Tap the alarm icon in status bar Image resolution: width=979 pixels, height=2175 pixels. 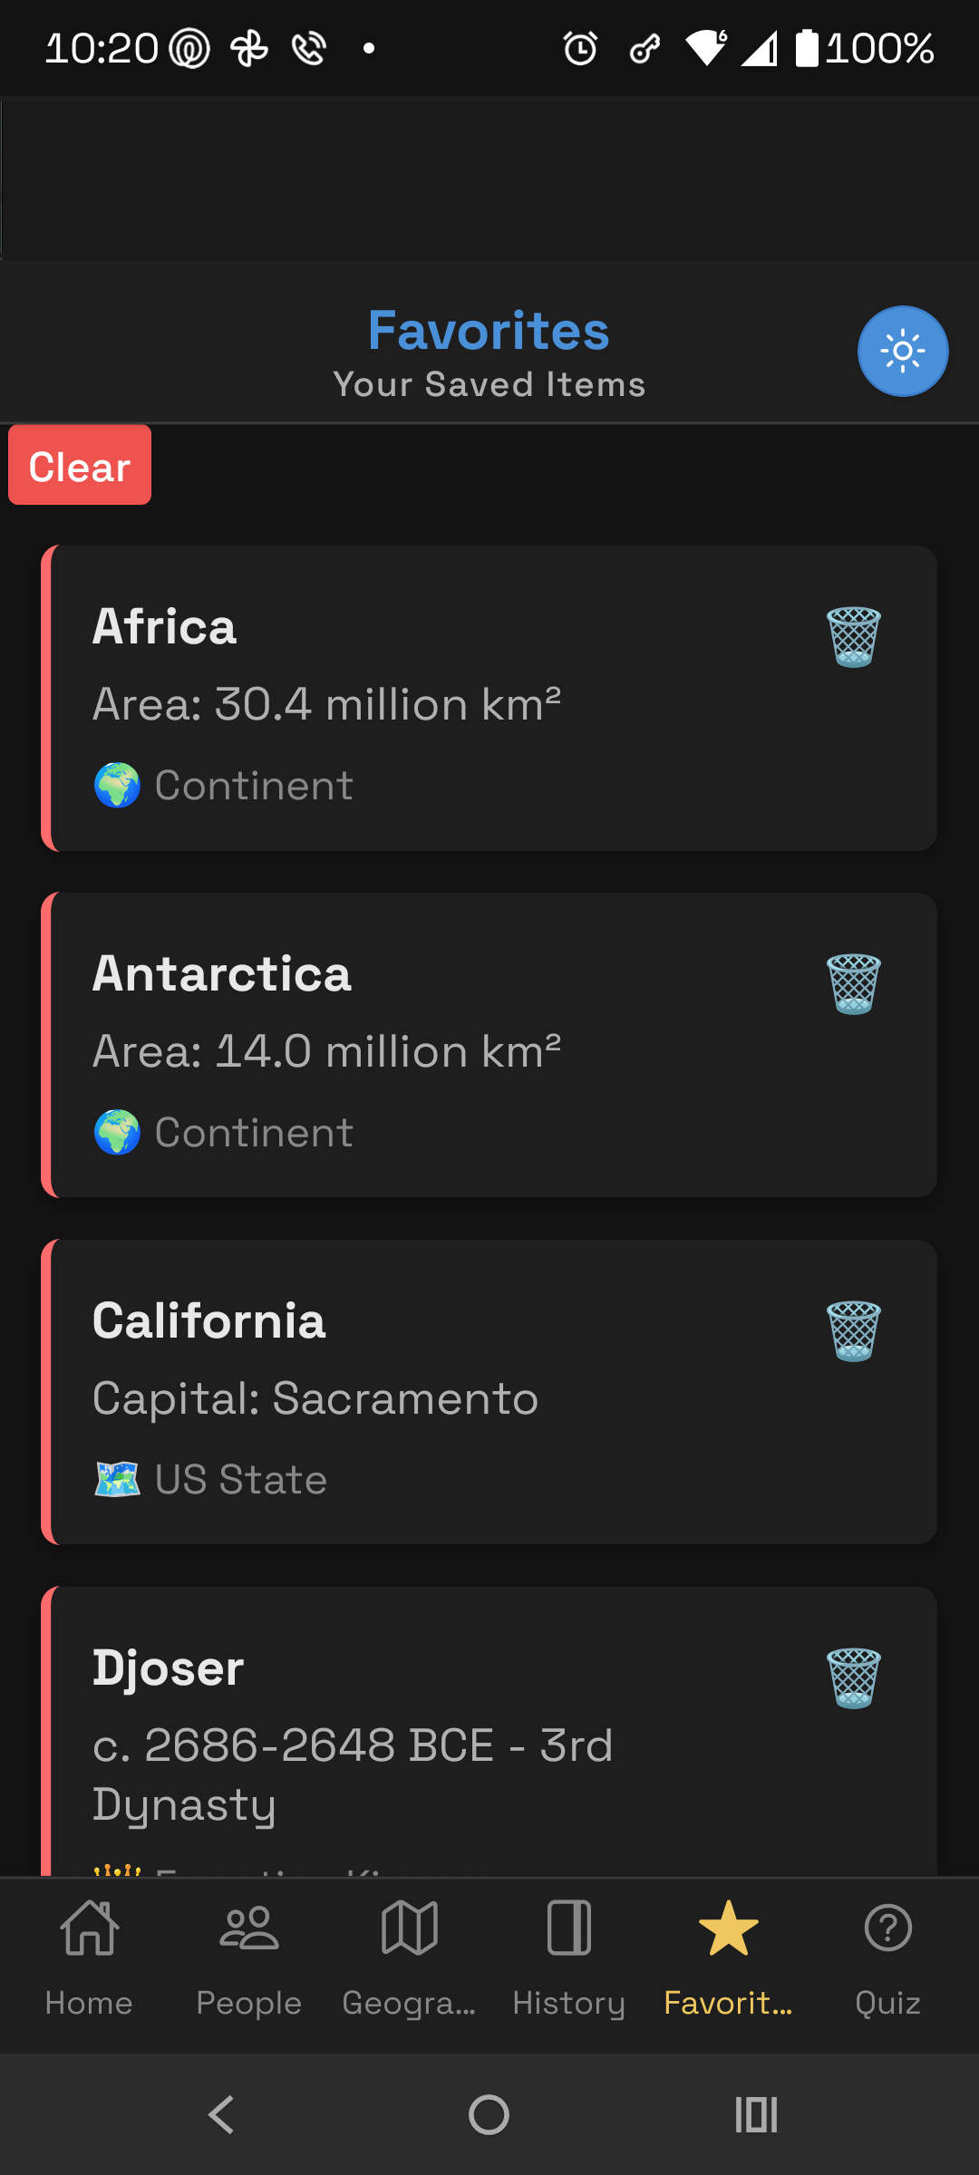point(580,48)
